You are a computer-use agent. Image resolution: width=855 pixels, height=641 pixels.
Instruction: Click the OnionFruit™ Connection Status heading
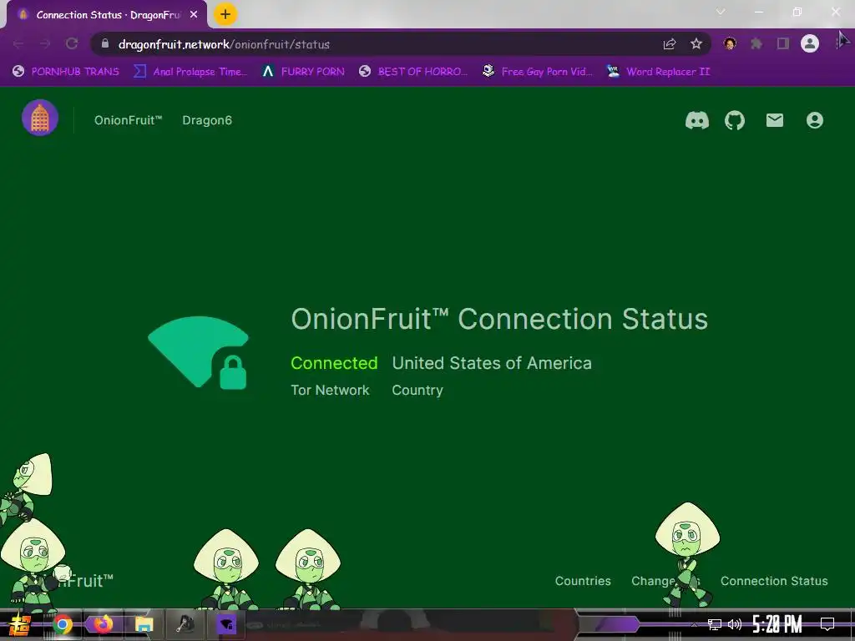tap(499, 319)
